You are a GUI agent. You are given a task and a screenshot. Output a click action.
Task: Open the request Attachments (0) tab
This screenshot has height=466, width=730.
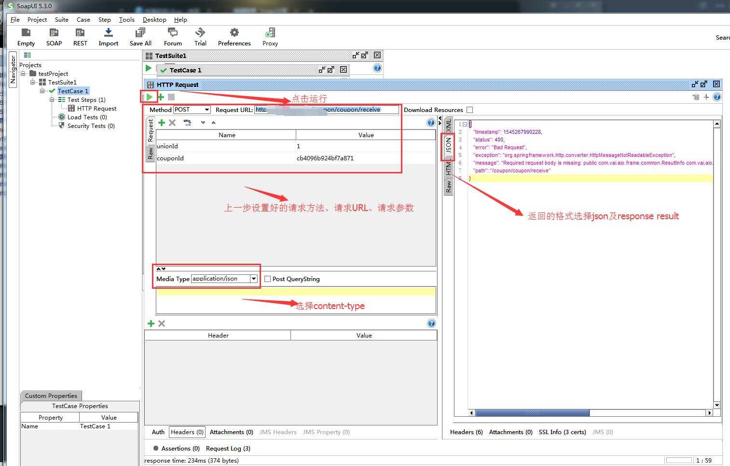232,432
